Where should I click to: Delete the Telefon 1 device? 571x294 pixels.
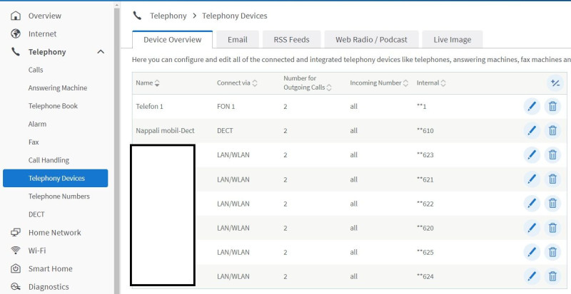(x=552, y=107)
